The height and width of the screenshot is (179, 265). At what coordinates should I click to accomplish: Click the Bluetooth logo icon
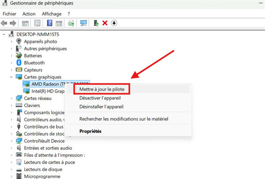tap(19, 63)
